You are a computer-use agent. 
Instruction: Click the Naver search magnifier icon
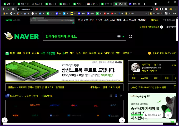(x=131, y=36)
